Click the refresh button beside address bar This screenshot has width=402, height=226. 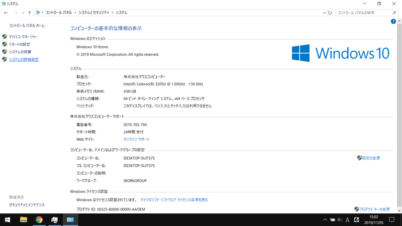330,13
